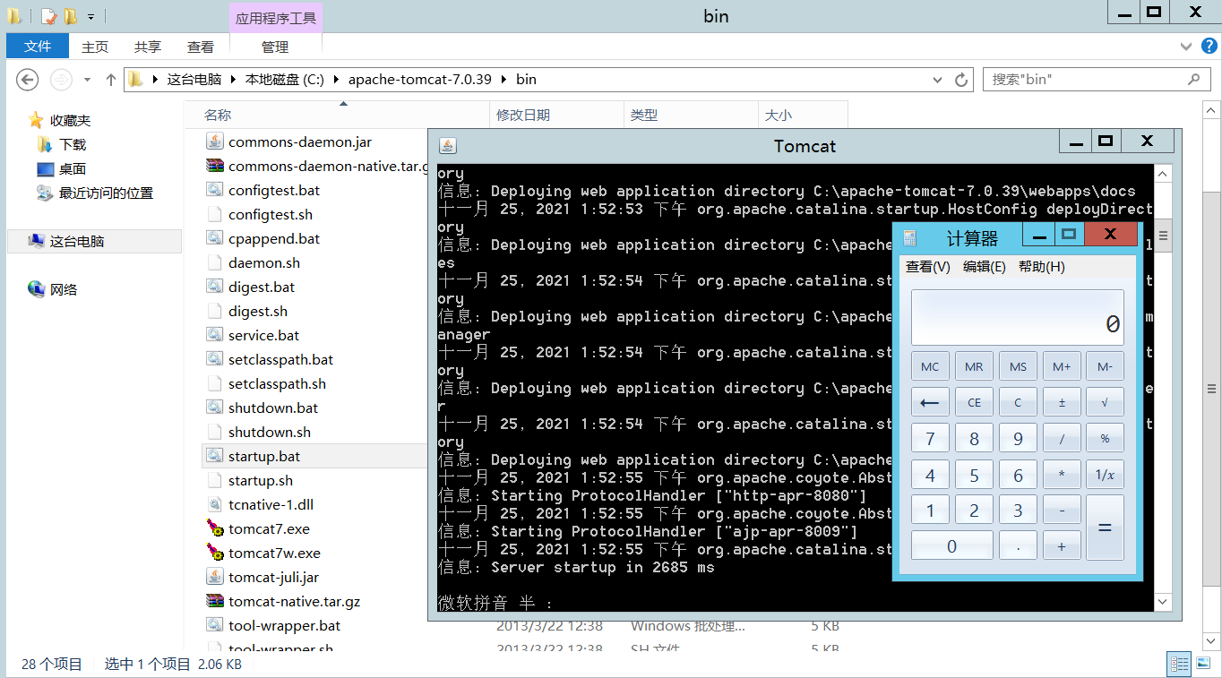Viewport: 1222px width, 678px height.
Task: Switch to the 主页 ribbon tab
Action: pos(95,47)
